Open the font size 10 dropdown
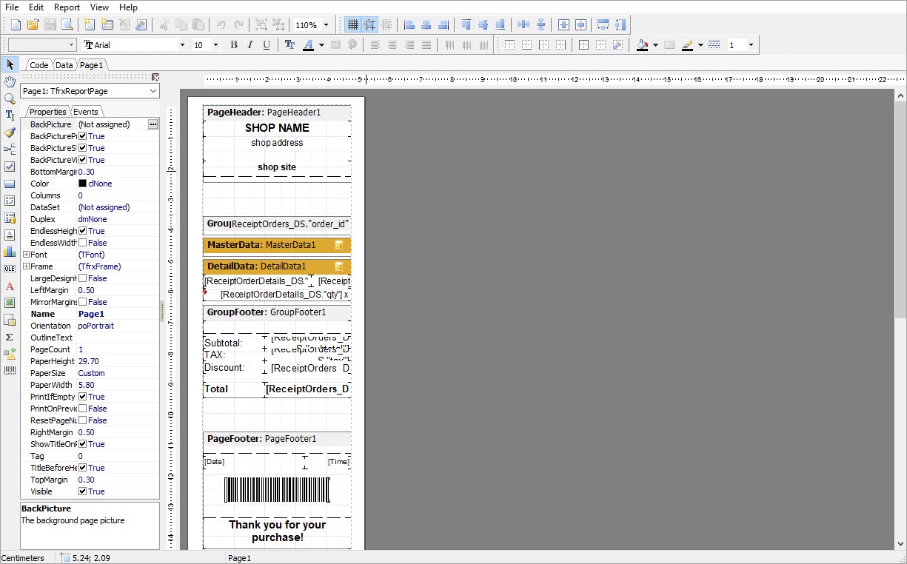Viewport: 907px width, 564px height. pyautogui.click(x=215, y=45)
